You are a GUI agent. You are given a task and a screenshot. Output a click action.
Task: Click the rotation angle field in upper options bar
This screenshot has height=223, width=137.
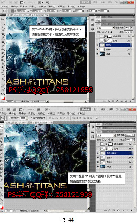point(79,11)
